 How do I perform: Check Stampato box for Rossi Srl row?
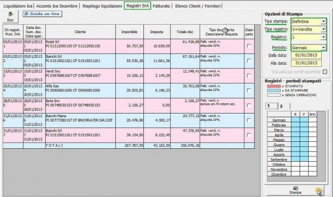[x=249, y=46]
